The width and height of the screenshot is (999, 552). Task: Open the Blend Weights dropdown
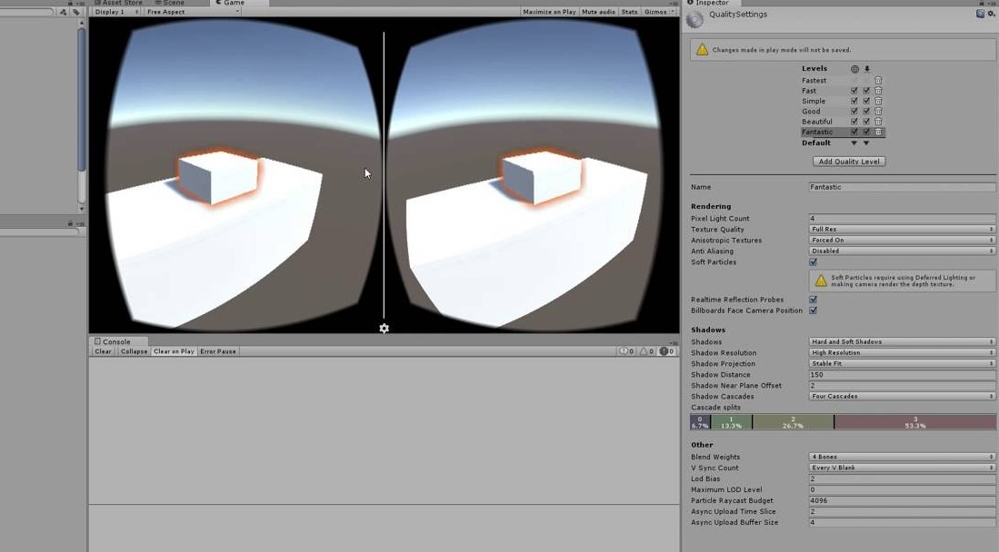(x=902, y=457)
